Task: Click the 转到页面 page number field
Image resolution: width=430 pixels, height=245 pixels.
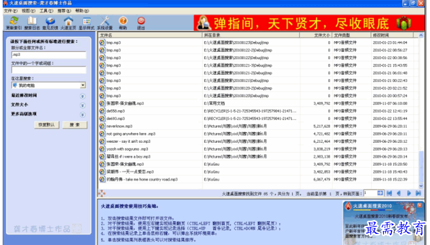Action: coord(370,193)
